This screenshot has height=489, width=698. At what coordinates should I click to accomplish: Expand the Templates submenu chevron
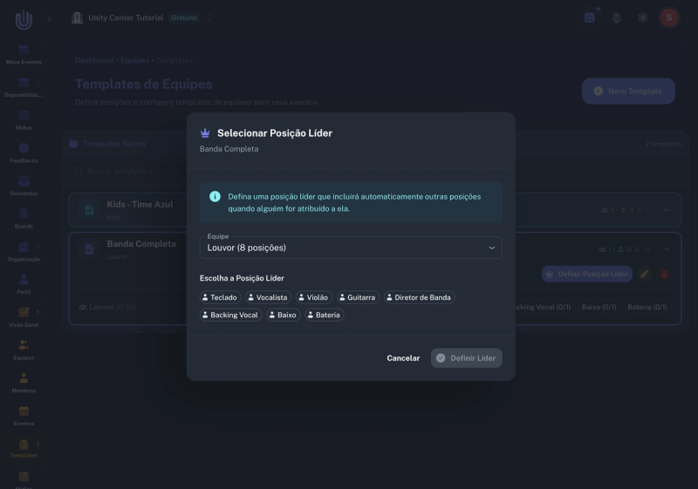[38, 444]
